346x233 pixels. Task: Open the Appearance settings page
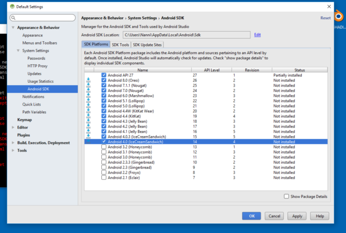33,35
